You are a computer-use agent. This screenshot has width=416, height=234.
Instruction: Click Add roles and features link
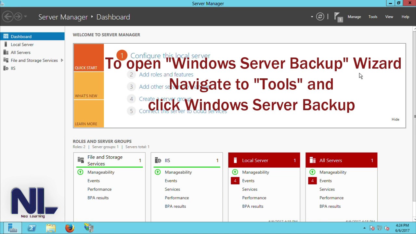point(166,74)
